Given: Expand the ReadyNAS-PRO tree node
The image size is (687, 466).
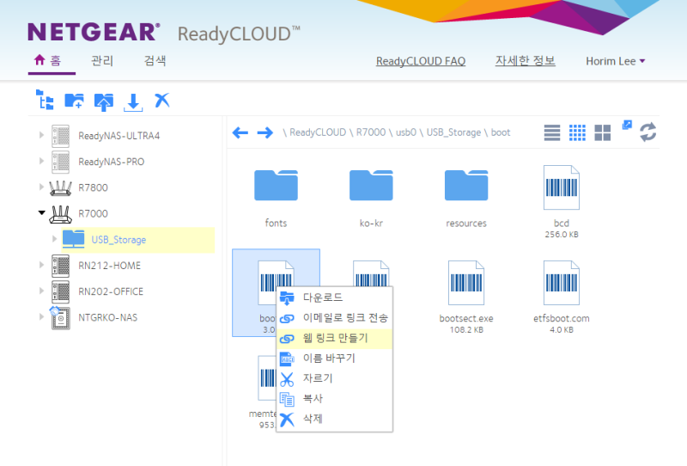Looking at the screenshot, I should (41, 161).
